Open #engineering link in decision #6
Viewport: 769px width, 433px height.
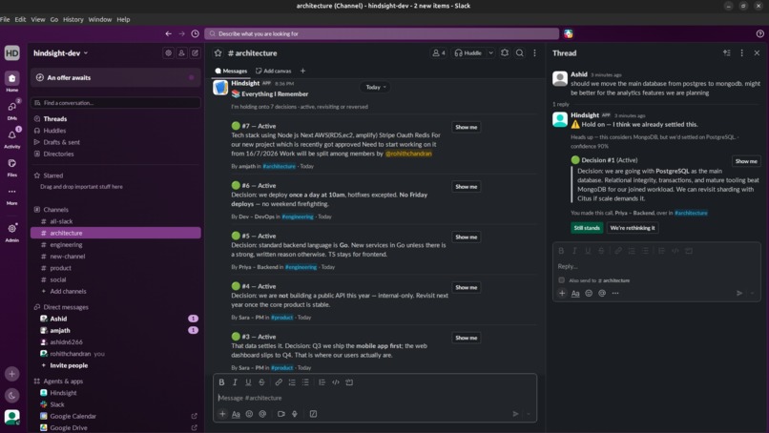(298, 216)
